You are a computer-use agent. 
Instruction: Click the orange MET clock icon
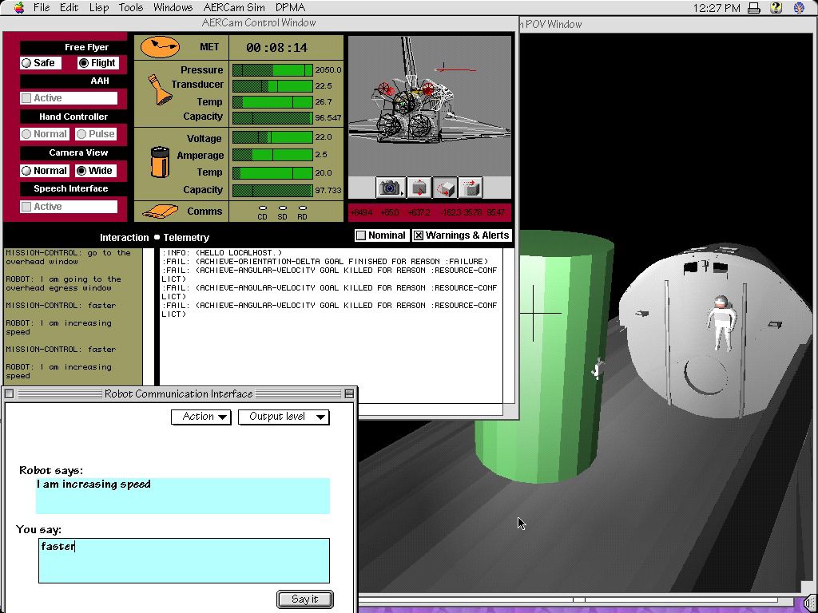(160, 47)
